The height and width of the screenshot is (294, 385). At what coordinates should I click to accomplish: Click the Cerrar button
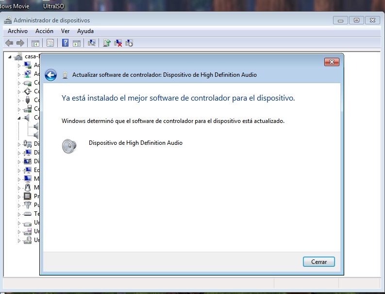tap(318, 262)
